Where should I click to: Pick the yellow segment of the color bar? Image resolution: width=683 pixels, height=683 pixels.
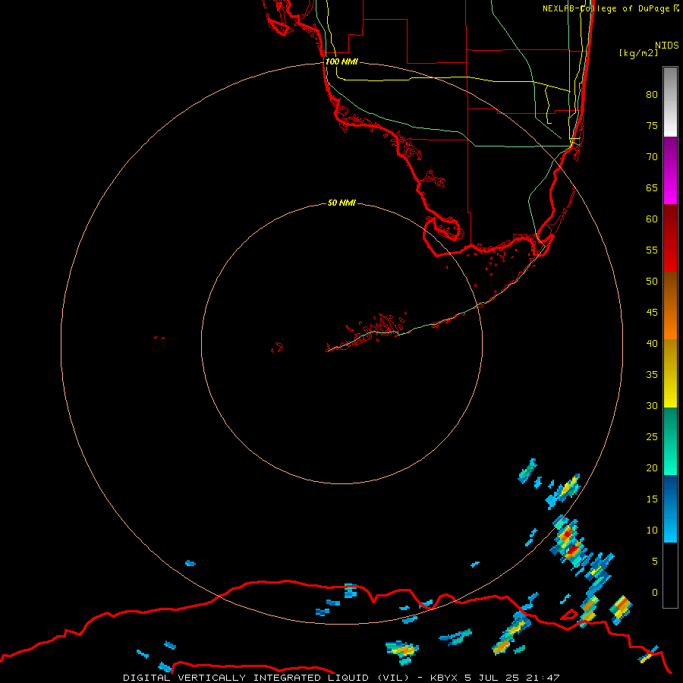(670, 373)
